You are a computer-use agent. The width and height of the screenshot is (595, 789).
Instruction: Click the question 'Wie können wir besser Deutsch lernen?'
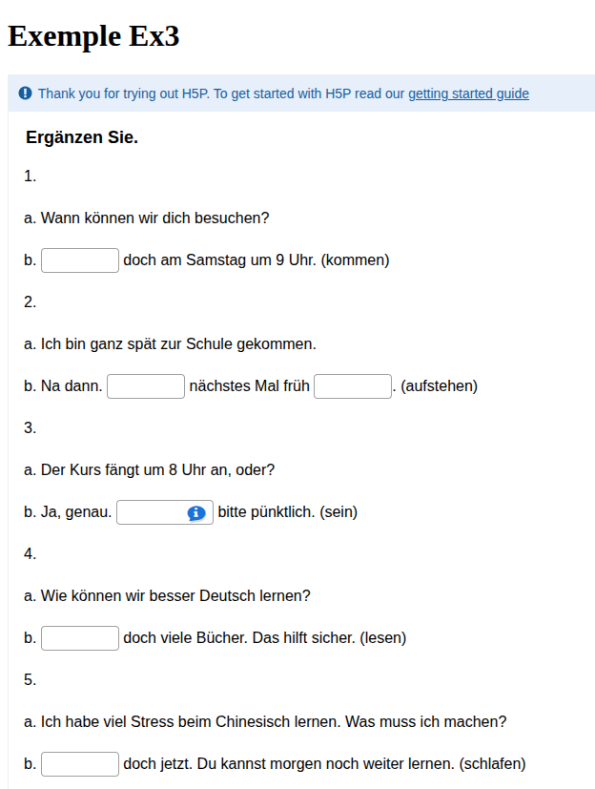(175, 596)
